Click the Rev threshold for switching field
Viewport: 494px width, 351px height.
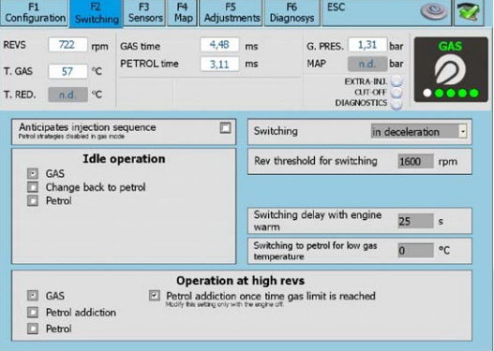[x=415, y=161]
